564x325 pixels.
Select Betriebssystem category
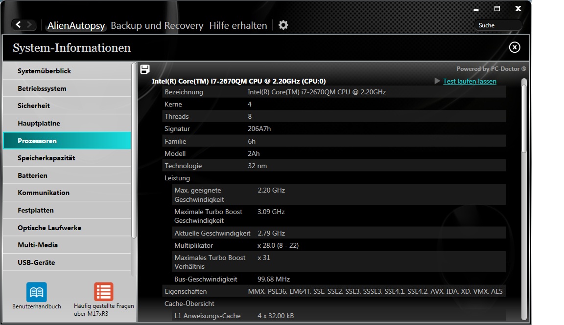point(67,88)
